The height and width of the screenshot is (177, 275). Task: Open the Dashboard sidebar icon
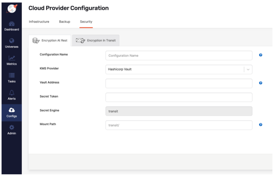click(11, 24)
